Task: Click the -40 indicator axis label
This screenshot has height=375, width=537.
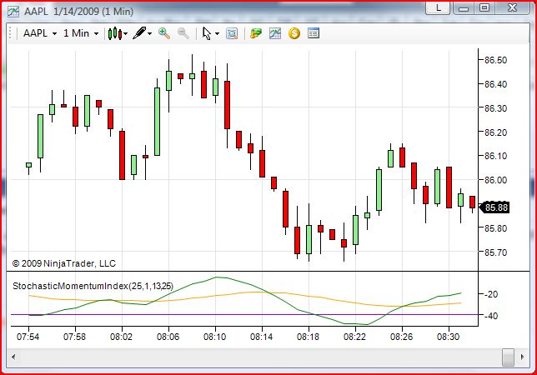Action: [x=491, y=316]
